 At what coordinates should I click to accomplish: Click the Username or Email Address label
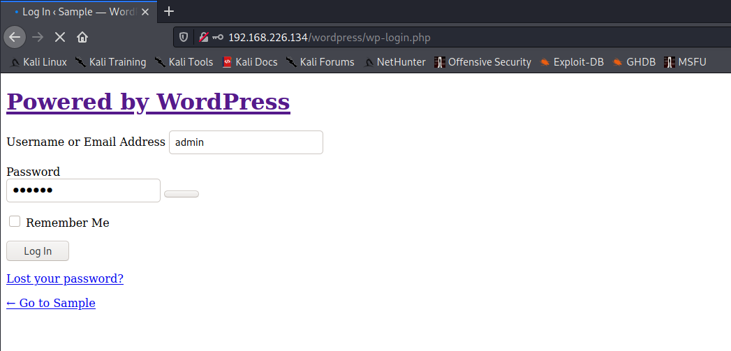point(86,142)
